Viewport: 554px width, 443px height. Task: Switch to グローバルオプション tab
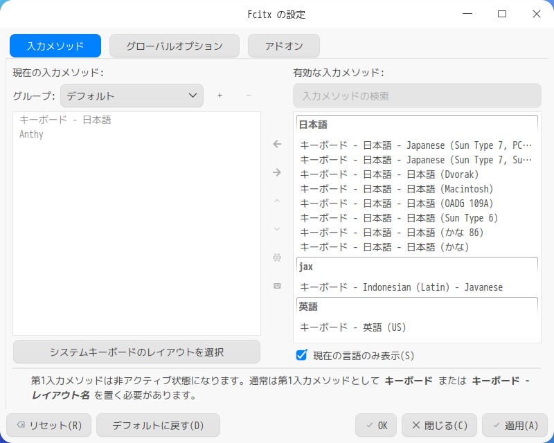tap(175, 46)
